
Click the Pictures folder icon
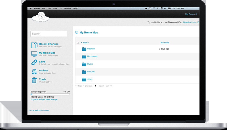pos(84,72)
